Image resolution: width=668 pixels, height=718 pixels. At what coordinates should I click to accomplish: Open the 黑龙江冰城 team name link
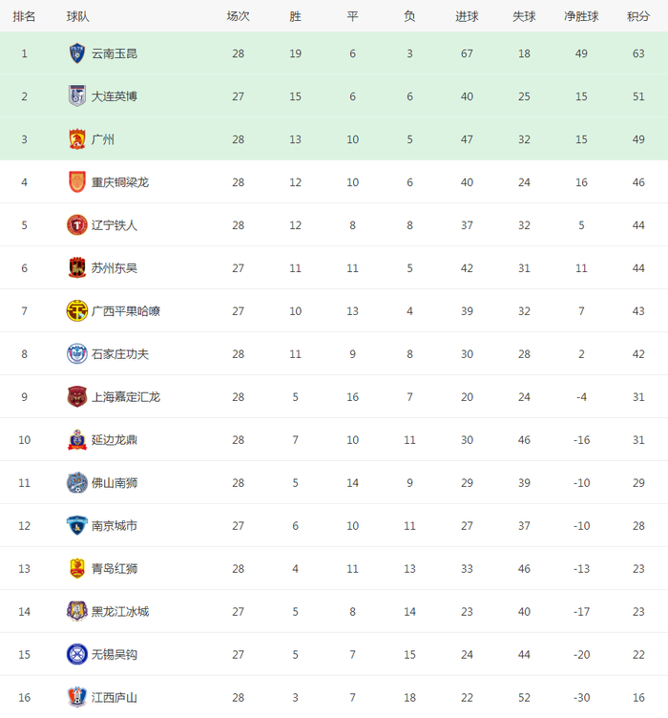(120, 612)
